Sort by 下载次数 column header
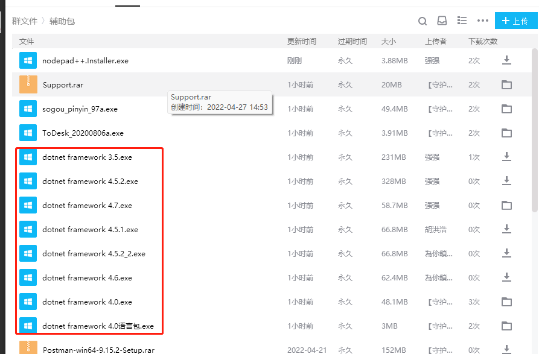Image resolution: width=539 pixels, height=354 pixels. tap(482, 42)
